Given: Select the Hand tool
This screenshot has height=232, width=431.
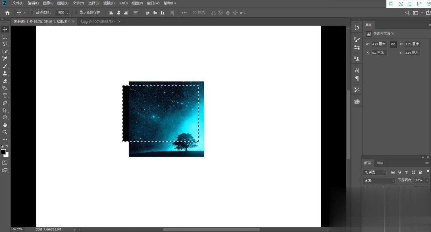Looking at the screenshot, I should [x=5, y=125].
